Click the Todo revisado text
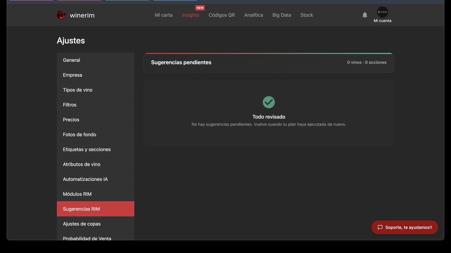 pos(269,117)
